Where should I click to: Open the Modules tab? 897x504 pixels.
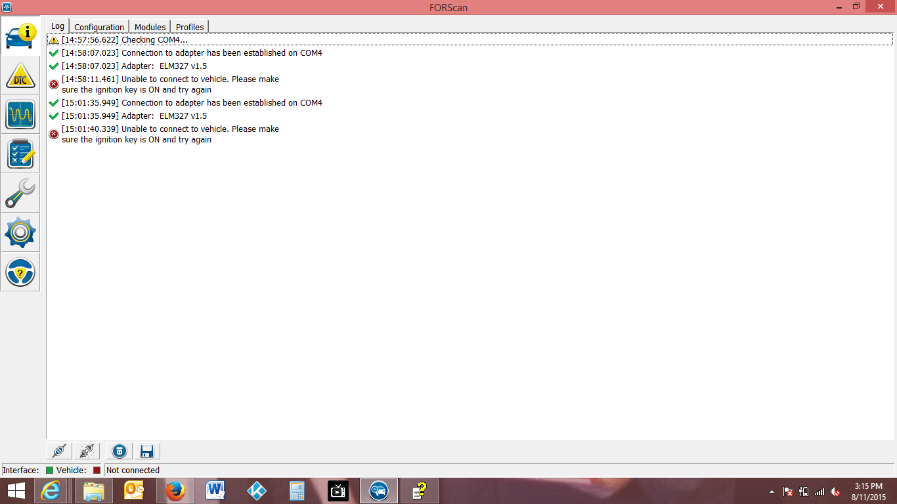pos(150,27)
